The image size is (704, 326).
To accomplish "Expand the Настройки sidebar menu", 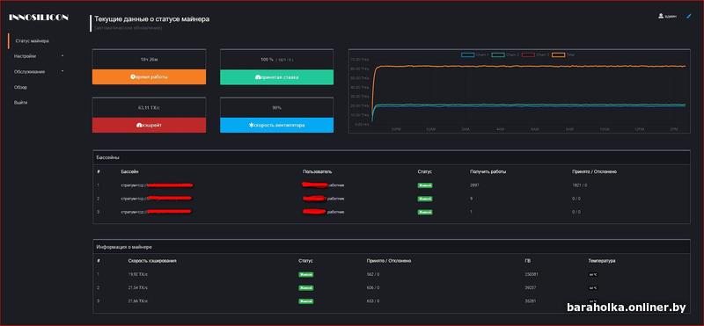I will click(x=26, y=56).
